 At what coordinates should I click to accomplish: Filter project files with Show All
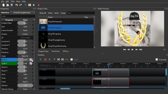point(43,13)
